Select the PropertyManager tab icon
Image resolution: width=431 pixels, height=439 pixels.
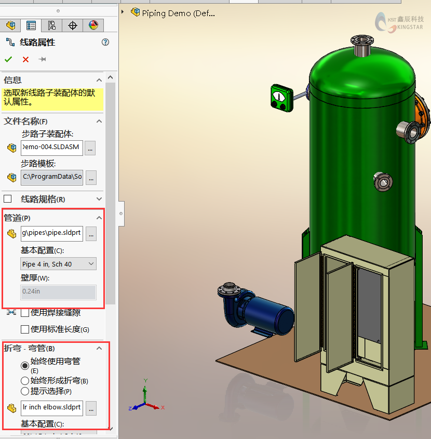31,25
